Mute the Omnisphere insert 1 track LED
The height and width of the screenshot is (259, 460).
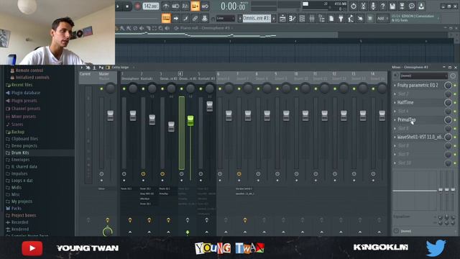(124, 88)
